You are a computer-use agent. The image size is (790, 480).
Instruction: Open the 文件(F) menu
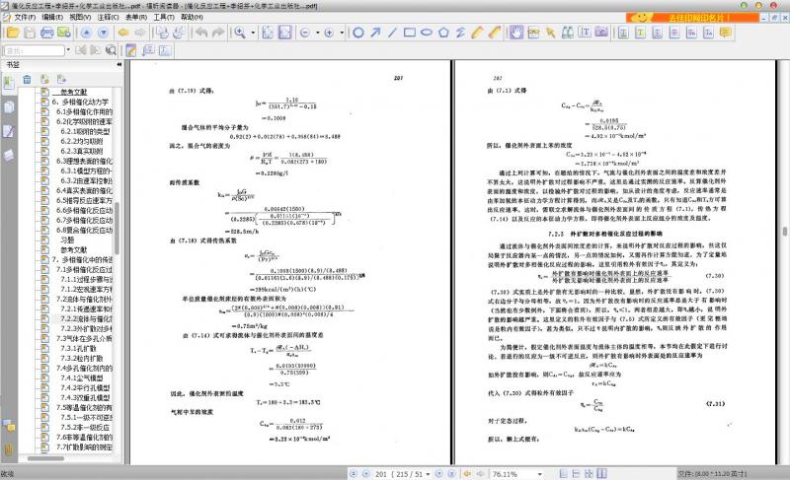tap(25, 17)
